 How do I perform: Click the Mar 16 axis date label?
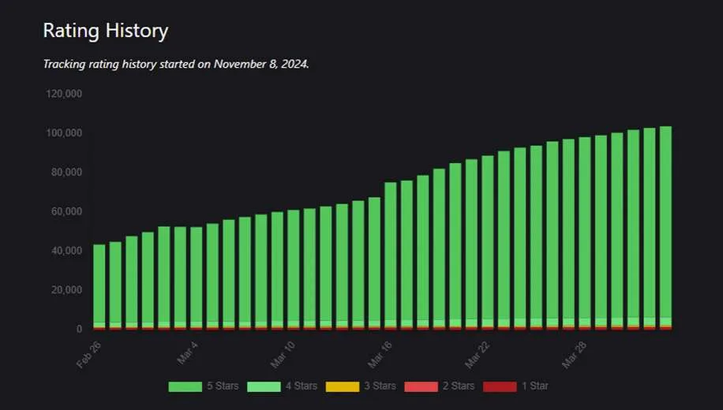[x=380, y=355]
